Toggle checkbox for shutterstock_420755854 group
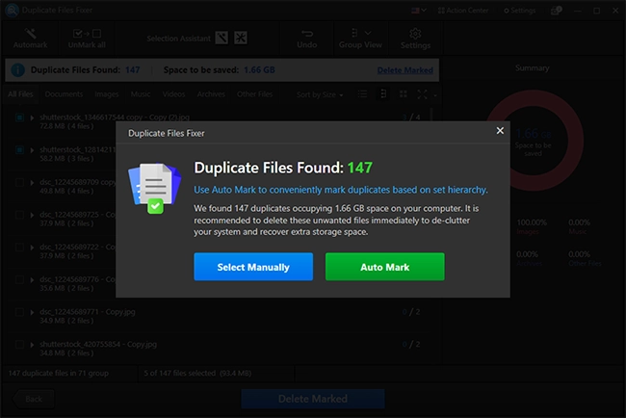 coord(19,345)
